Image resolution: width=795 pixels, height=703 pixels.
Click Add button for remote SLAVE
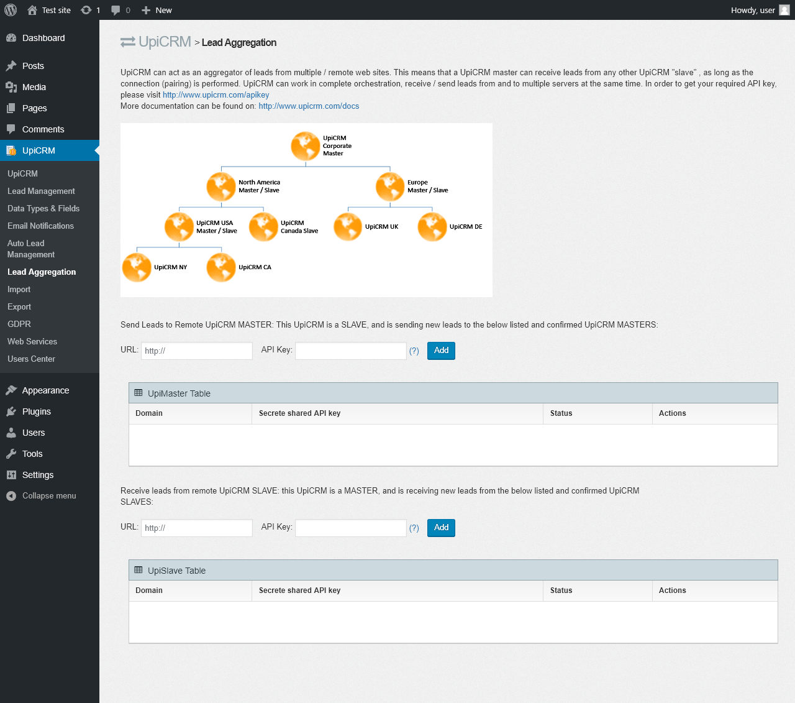(x=441, y=528)
